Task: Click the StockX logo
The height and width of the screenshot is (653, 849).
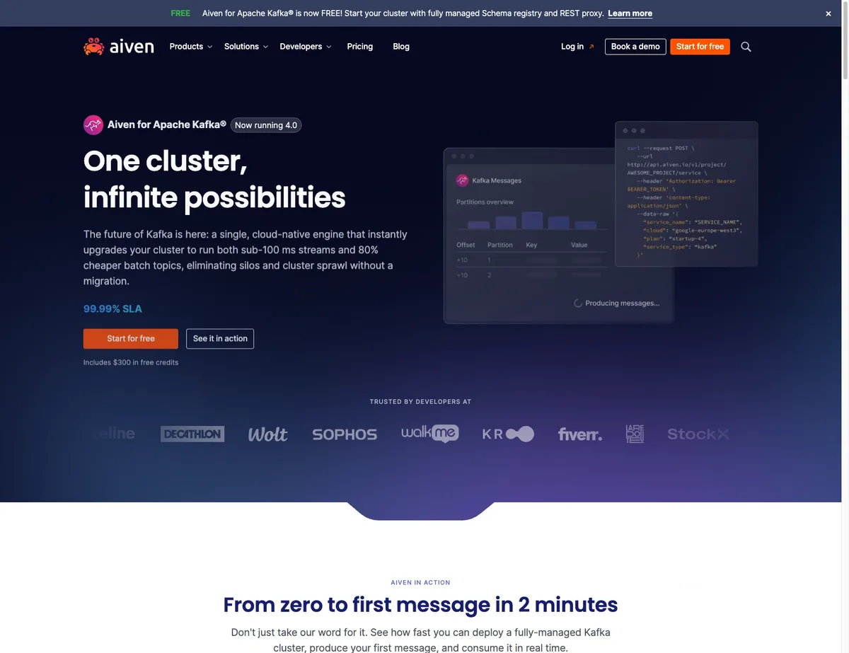Action: click(698, 434)
